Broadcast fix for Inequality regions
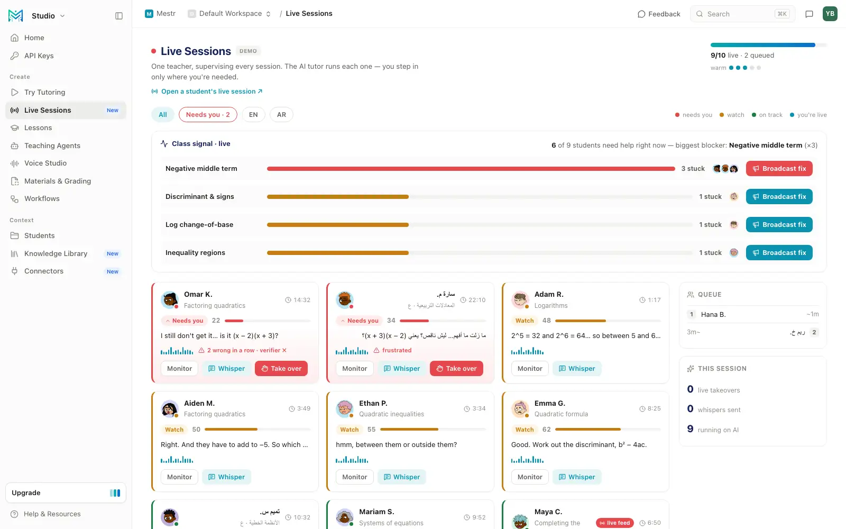This screenshot has width=846, height=529. (779, 253)
